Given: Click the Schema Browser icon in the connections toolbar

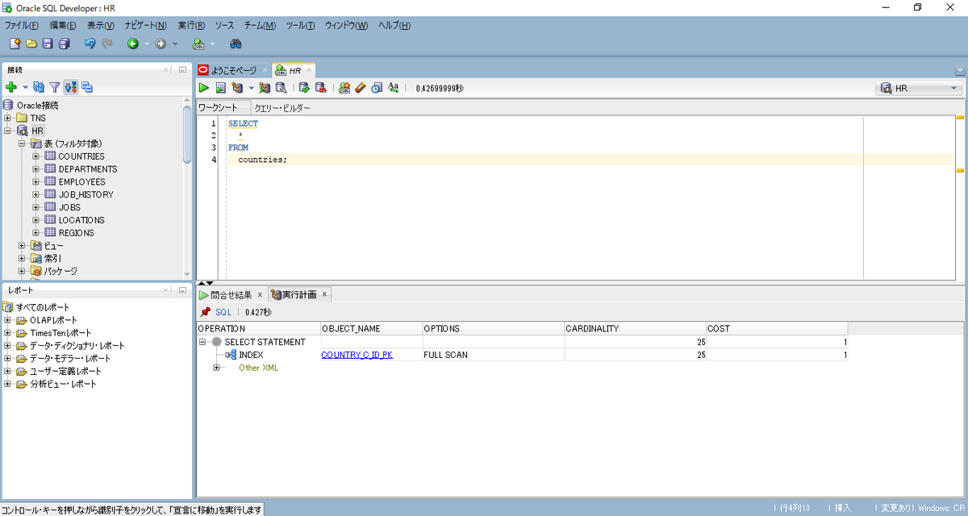Looking at the screenshot, I should coord(87,87).
